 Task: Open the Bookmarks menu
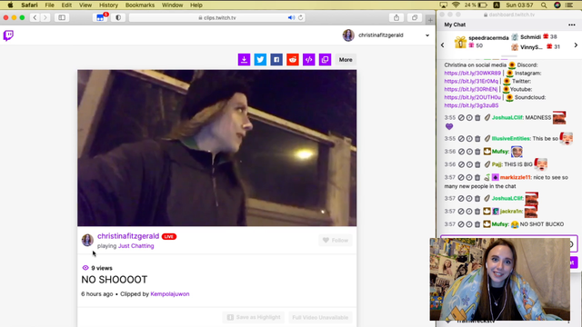pyautogui.click(x=140, y=5)
